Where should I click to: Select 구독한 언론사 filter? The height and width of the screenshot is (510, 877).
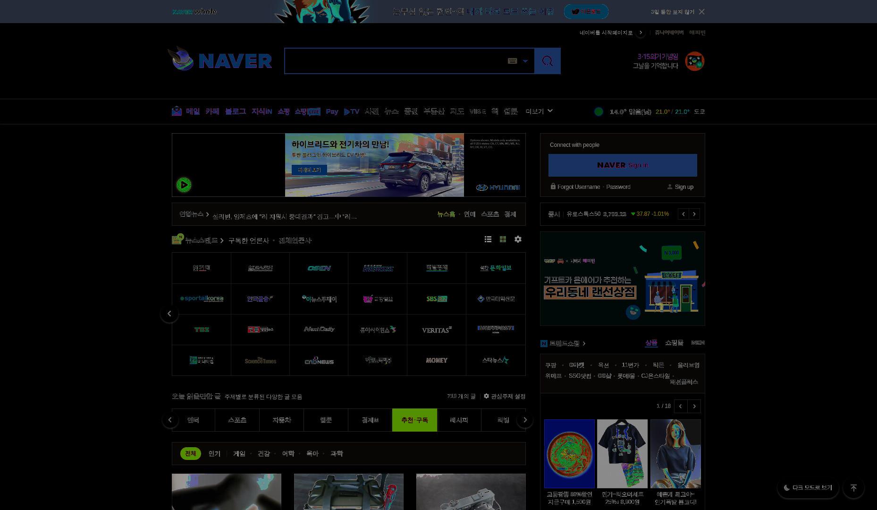248,240
